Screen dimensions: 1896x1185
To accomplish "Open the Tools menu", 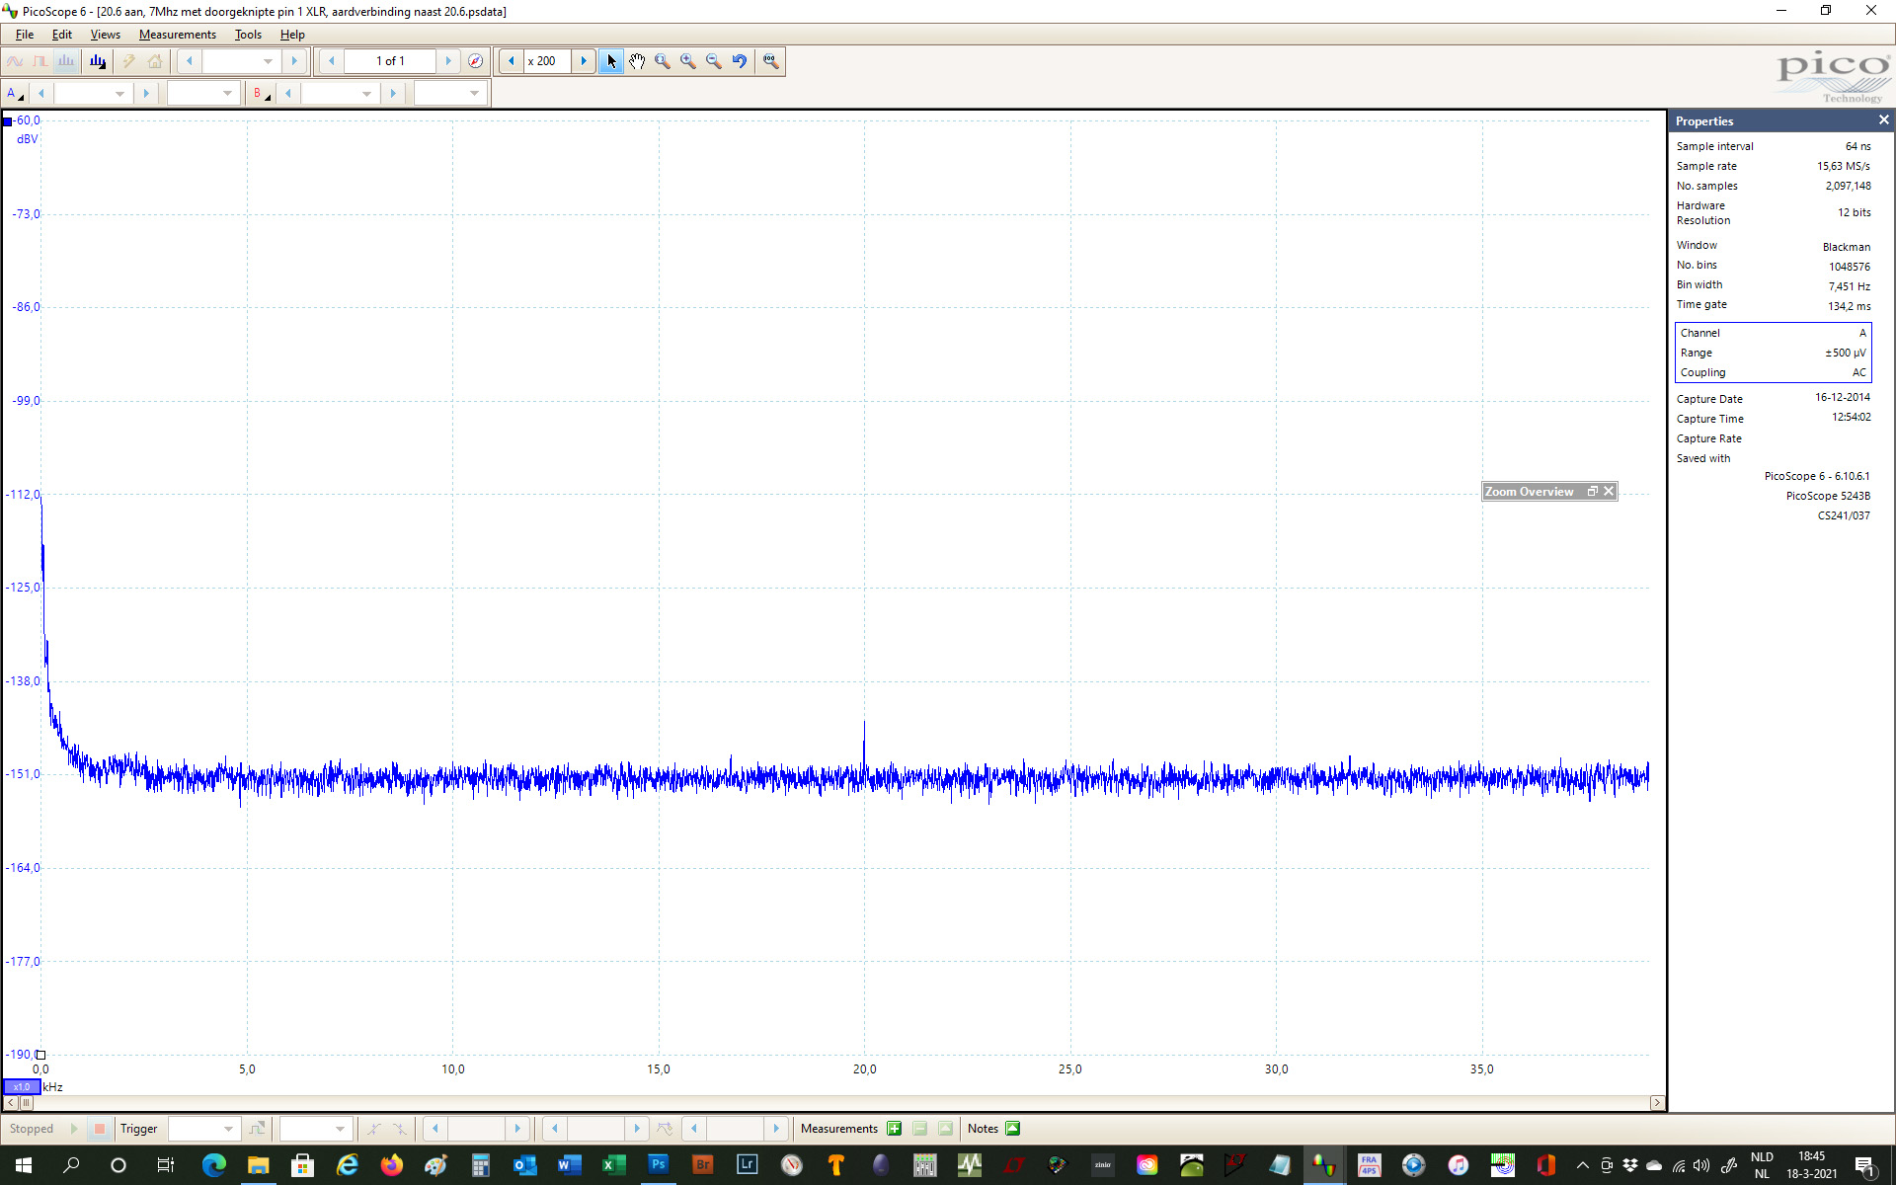I will pos(248,35).
